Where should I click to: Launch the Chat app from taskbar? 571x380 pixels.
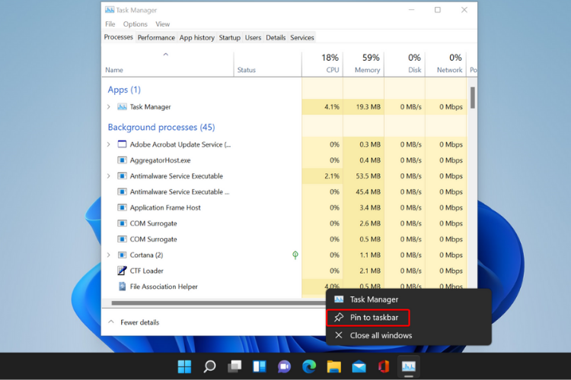click(x=284, y=366)
